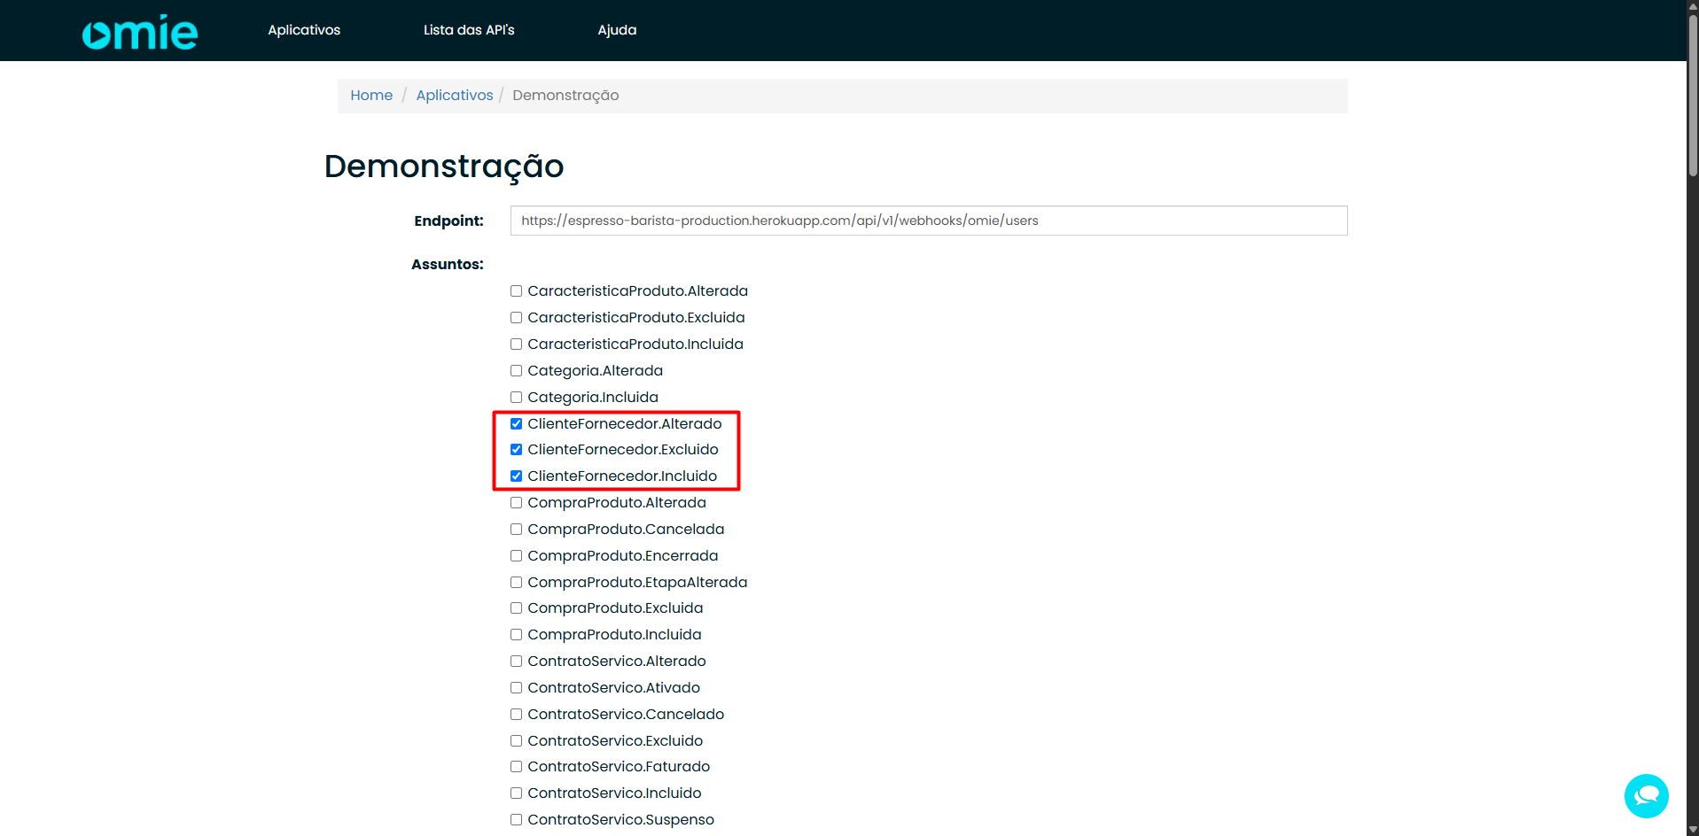Check ContratoServico.Alterado checkbox
Screen dimensions: 1699x836
coord(516,662)
